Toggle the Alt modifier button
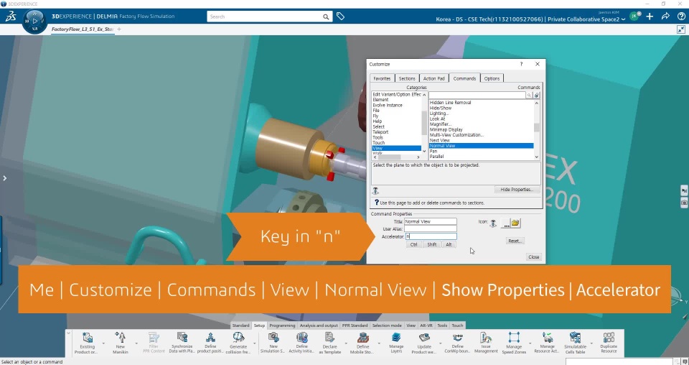Viewport: 689px width, 365px height. coord(449,244)
